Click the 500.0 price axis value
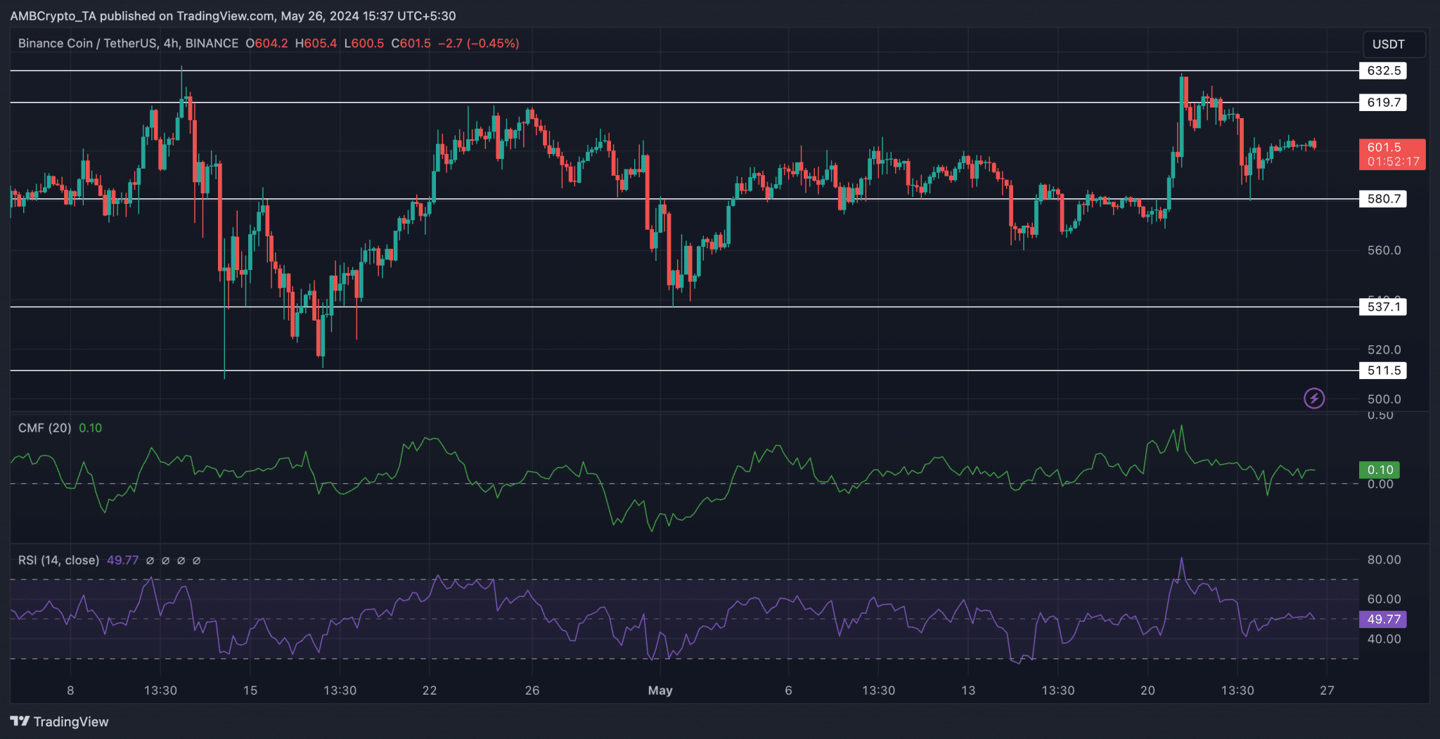 pos(1384,399)
